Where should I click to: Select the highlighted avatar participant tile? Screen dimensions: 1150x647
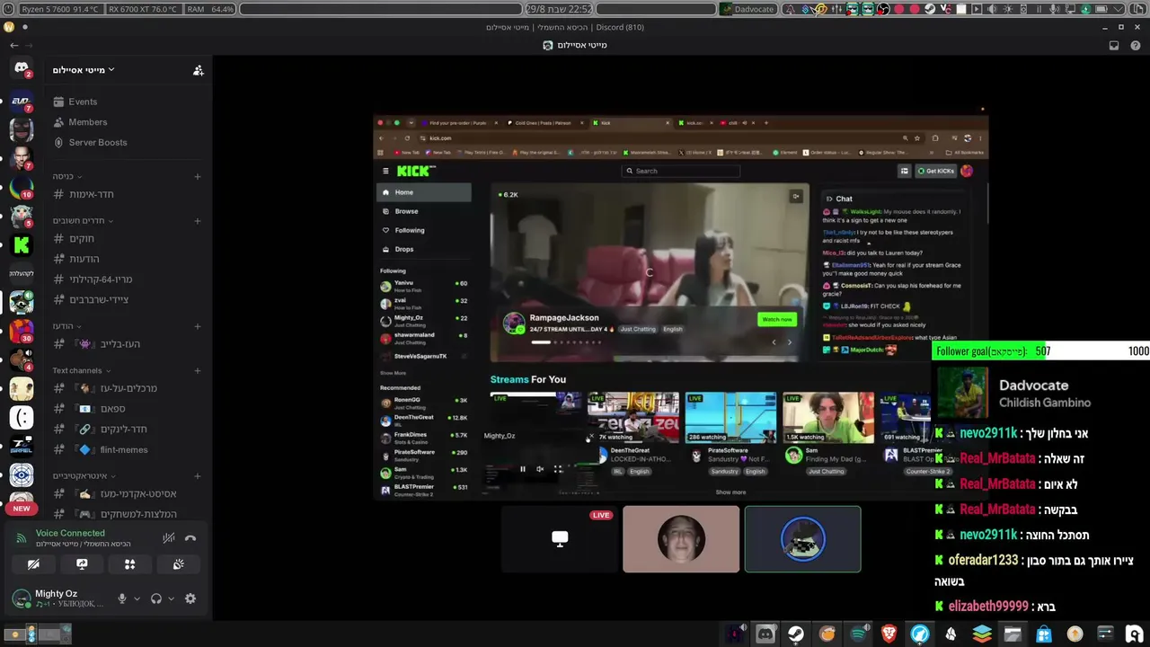tap(802, 539)
